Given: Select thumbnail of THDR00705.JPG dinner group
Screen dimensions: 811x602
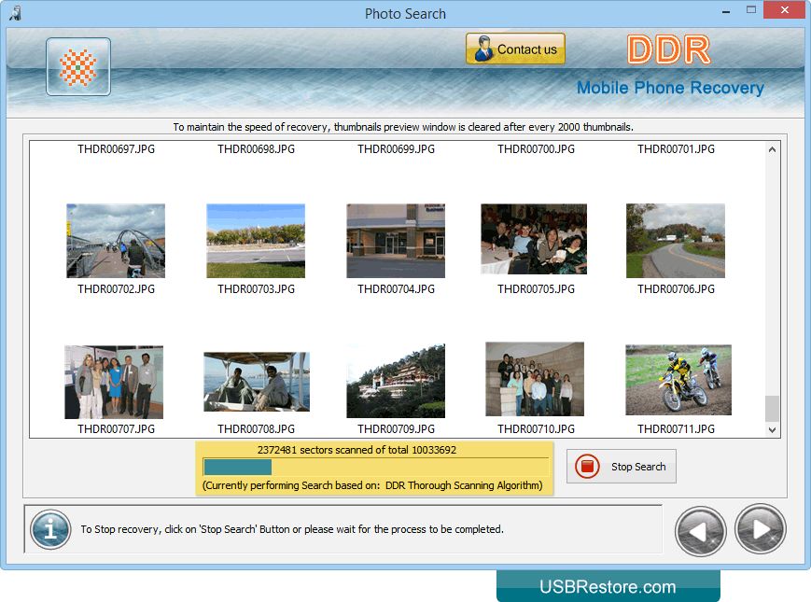Looking at the screenshot, I should 534,239.
